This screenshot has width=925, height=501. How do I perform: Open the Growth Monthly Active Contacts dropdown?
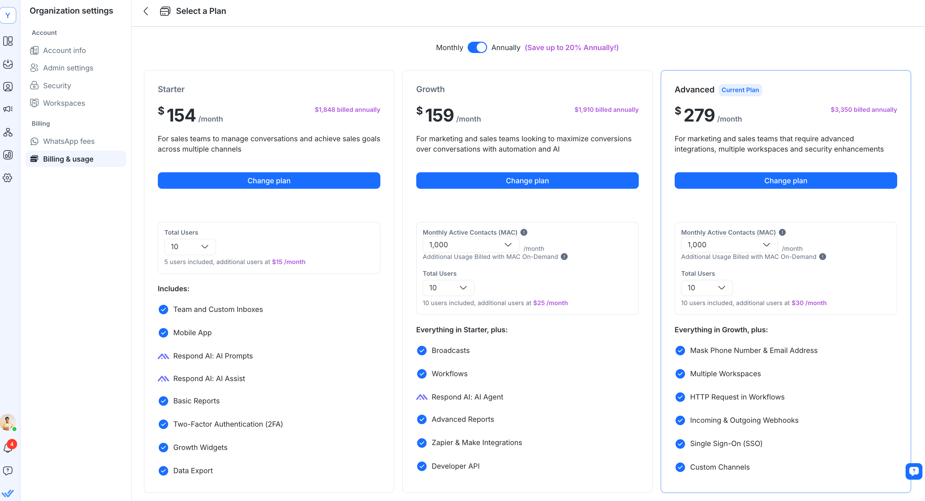[470, 245]
